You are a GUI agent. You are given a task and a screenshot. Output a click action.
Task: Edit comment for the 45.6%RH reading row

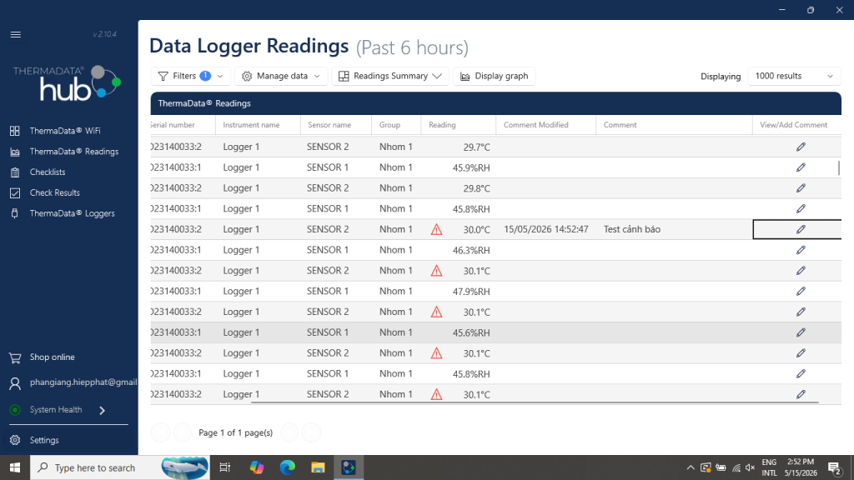(x=801, y=332)
